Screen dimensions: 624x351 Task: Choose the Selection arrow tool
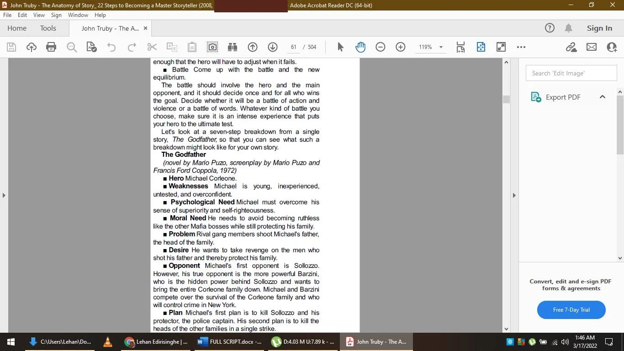pos(340,47)
